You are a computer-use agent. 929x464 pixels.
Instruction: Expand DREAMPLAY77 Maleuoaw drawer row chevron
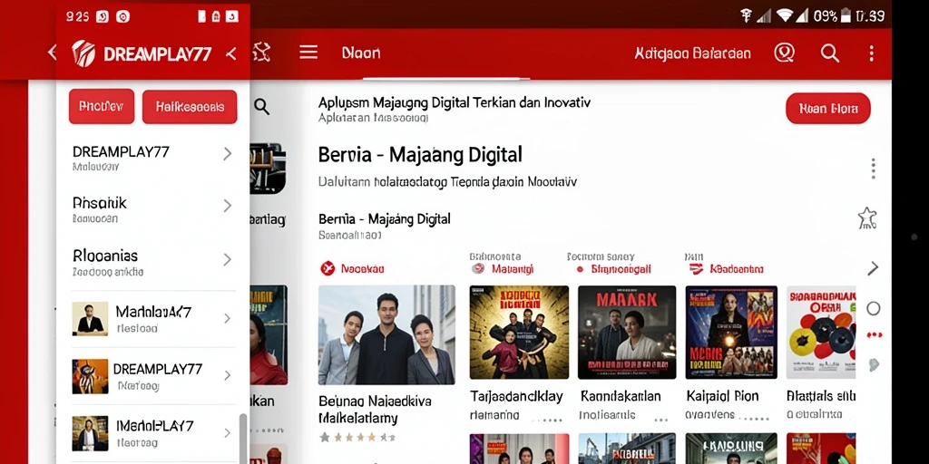click(227, 154)
